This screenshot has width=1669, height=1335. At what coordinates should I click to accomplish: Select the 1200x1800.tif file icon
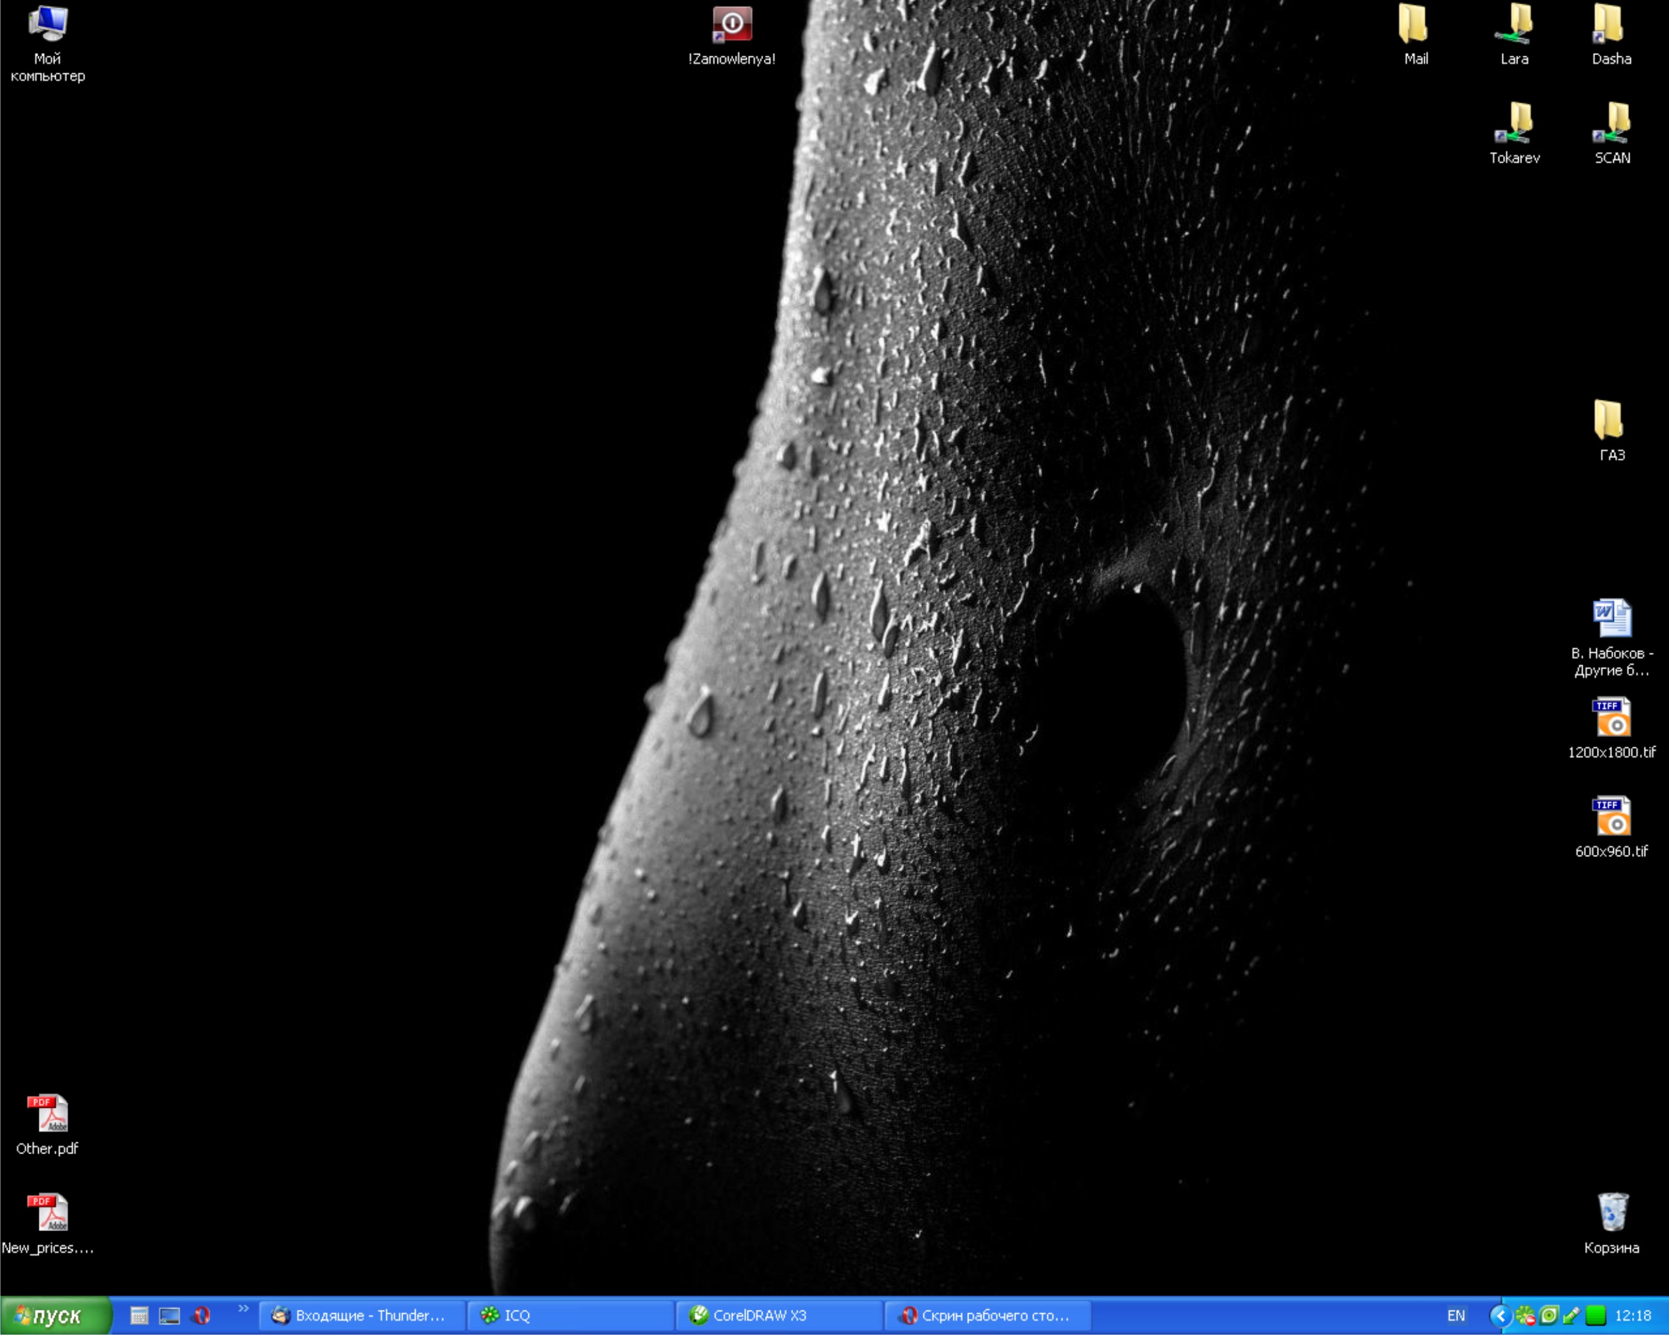[x=1611, y=717]
